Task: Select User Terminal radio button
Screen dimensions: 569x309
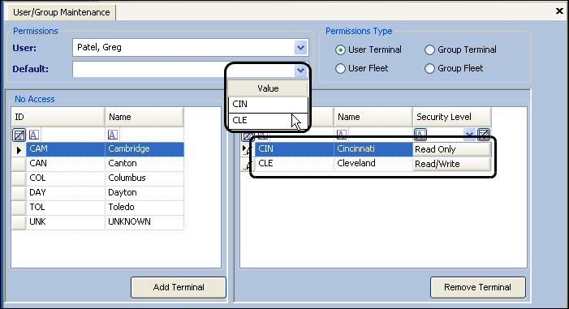Action: (340, 49)
